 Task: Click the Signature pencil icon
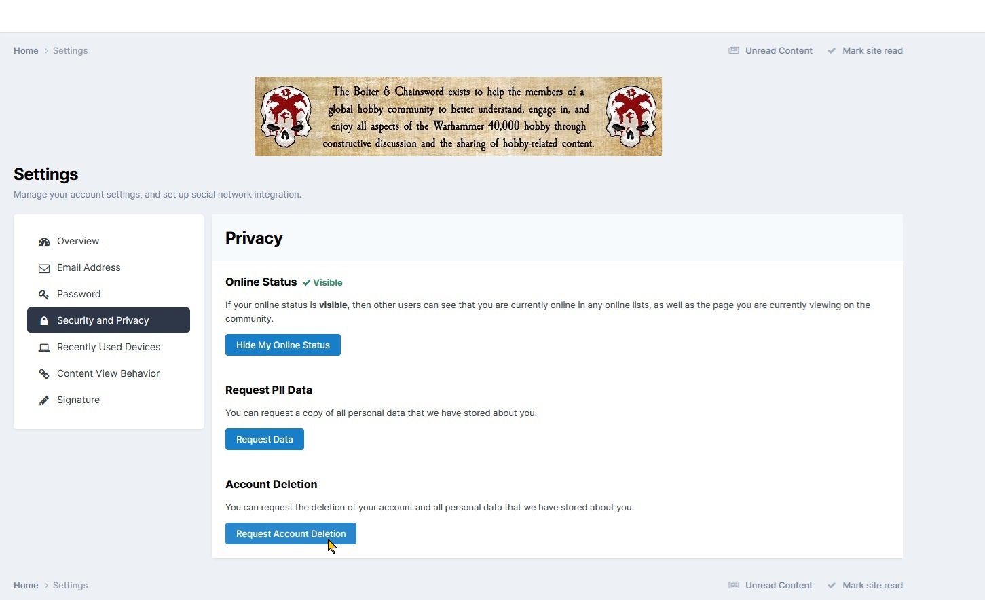tap(44, 400)
